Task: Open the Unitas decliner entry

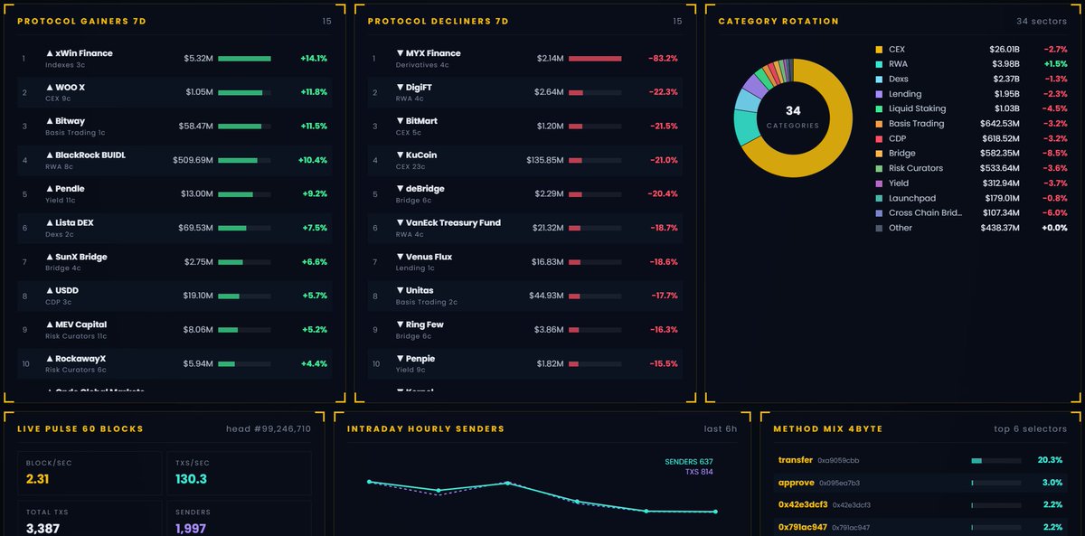Action: point(420,291)
